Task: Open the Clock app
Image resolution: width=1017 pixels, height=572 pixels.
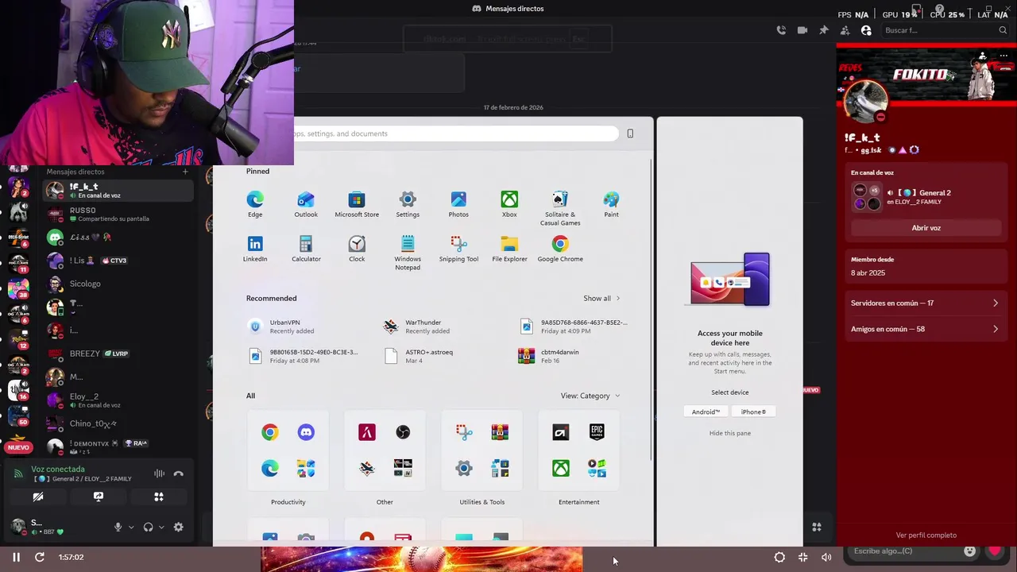Action: (x=357, y=248)
